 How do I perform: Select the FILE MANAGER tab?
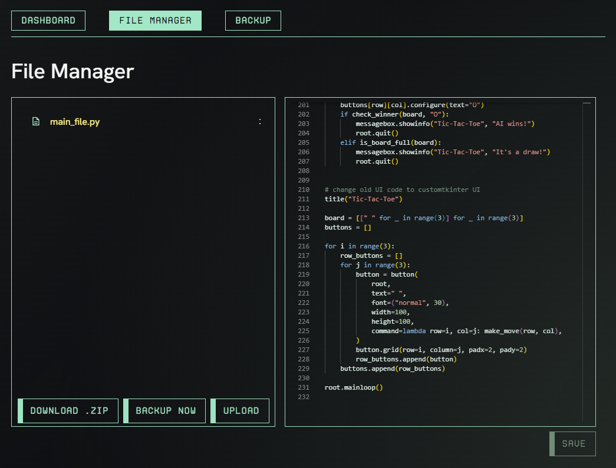[x=155, y=20]
